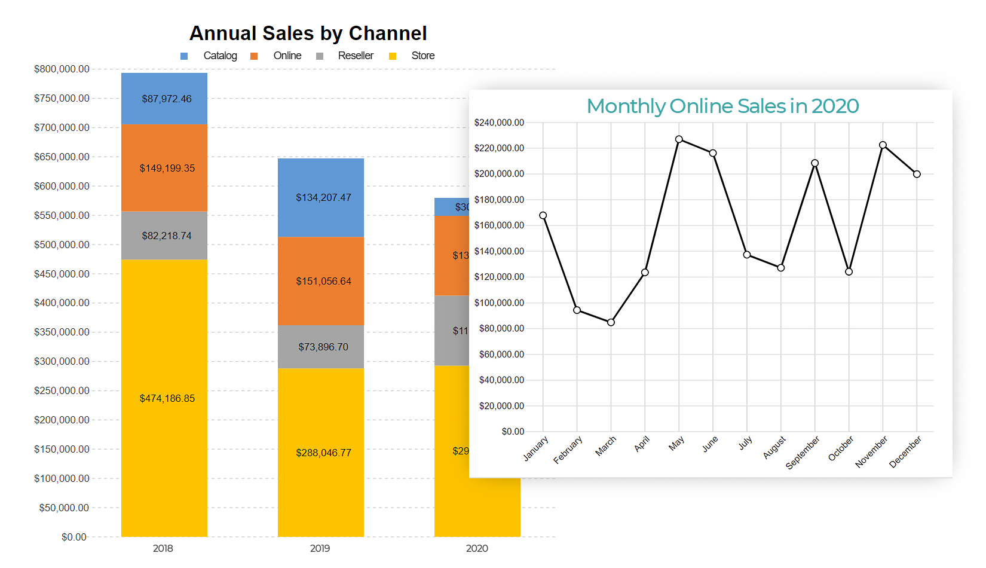The width and height of the screenshot is (986, 568).
Task: Click the 2019 label on the x-axis
Action: pyautogui.click(x=320, y=548)
